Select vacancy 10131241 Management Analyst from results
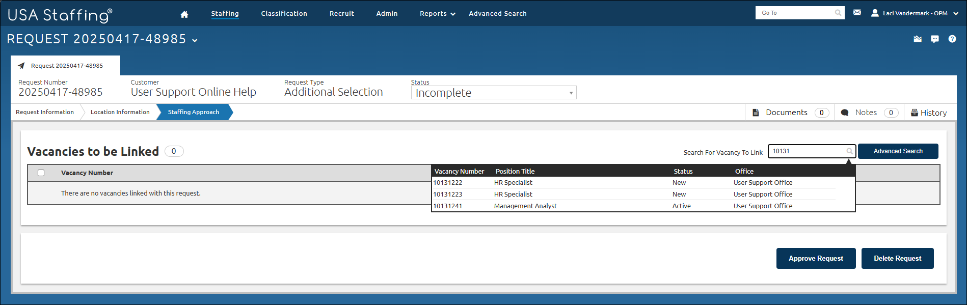967x305 pixels. click(x=525, y=206)
